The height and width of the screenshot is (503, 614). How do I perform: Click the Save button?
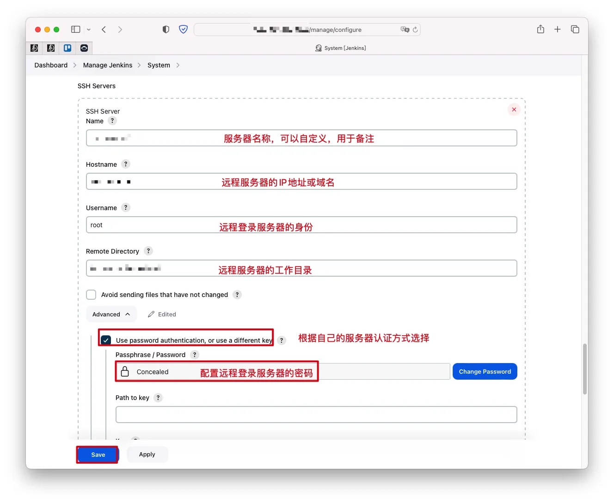[x=98, y=455]
